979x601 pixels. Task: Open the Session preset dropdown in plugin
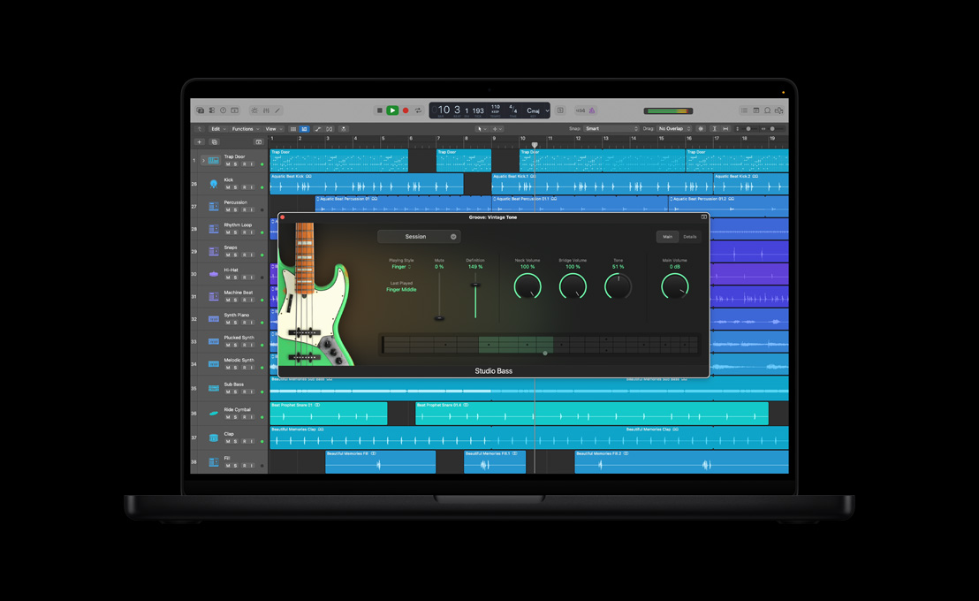[x=419, y=236]
